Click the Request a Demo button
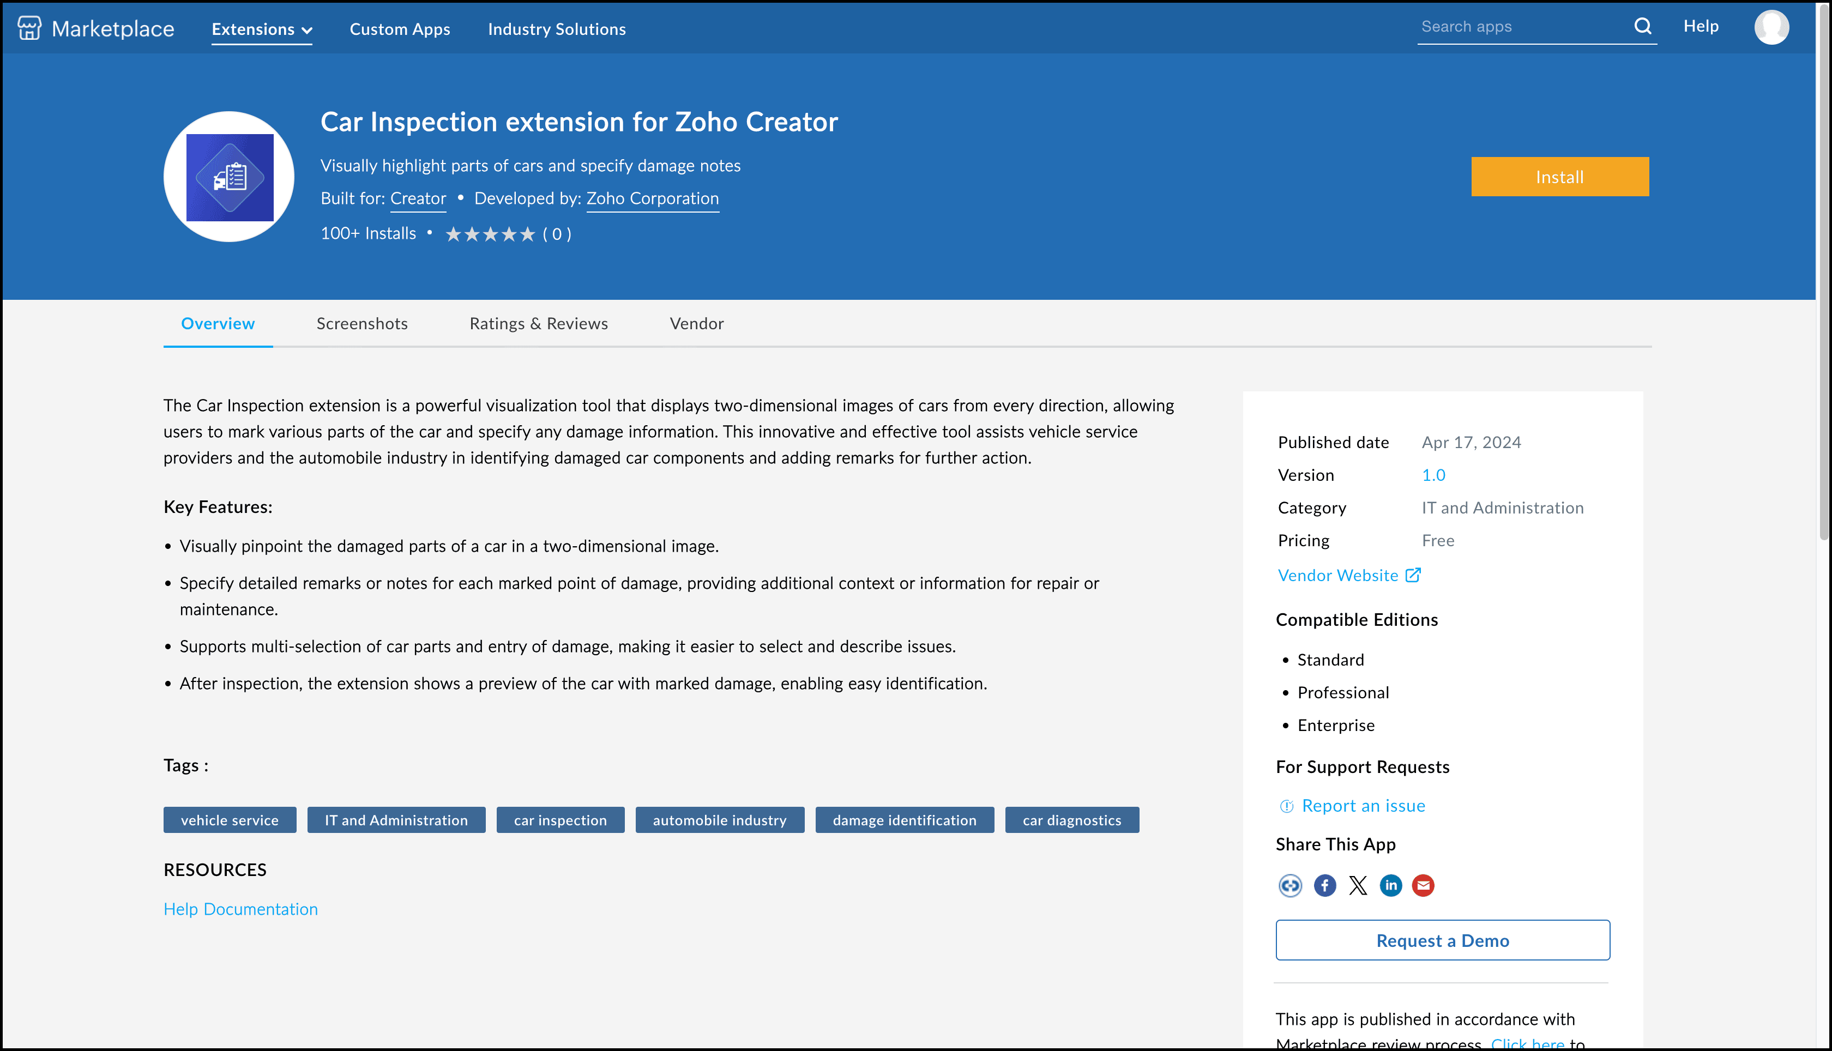Viewport: 1832px width, 1051px height. pyautogui.click(x=1442, y=940)
